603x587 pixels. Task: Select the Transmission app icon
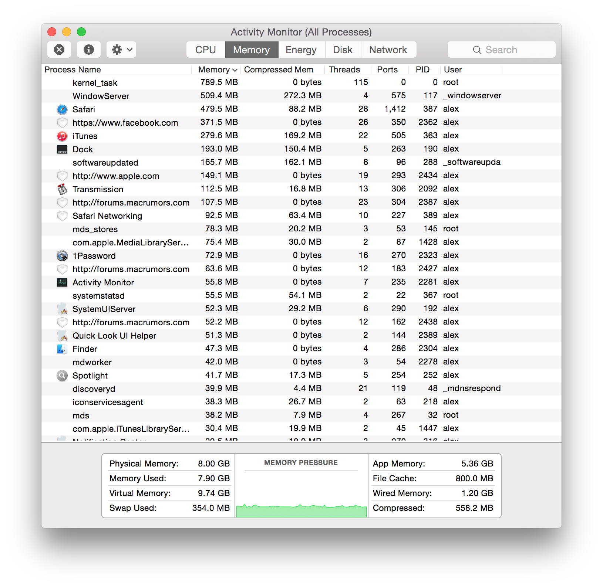pos(62,189)
